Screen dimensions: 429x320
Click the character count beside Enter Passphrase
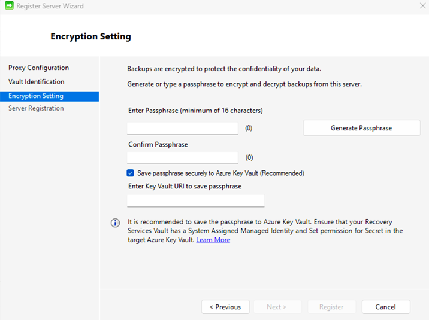click(249, 128)
